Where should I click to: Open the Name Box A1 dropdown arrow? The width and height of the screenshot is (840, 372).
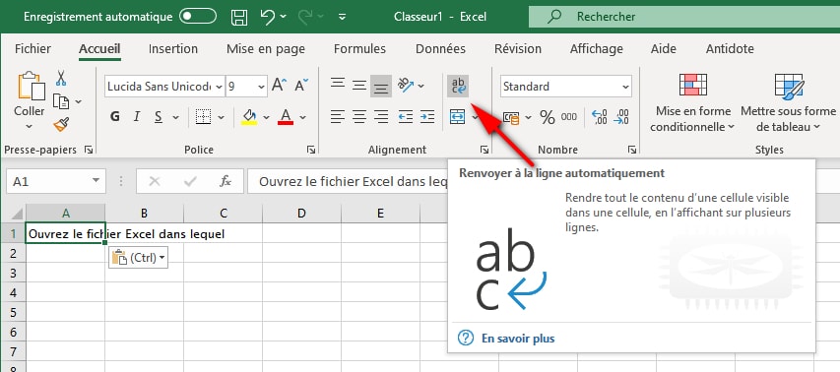point(96,181)
